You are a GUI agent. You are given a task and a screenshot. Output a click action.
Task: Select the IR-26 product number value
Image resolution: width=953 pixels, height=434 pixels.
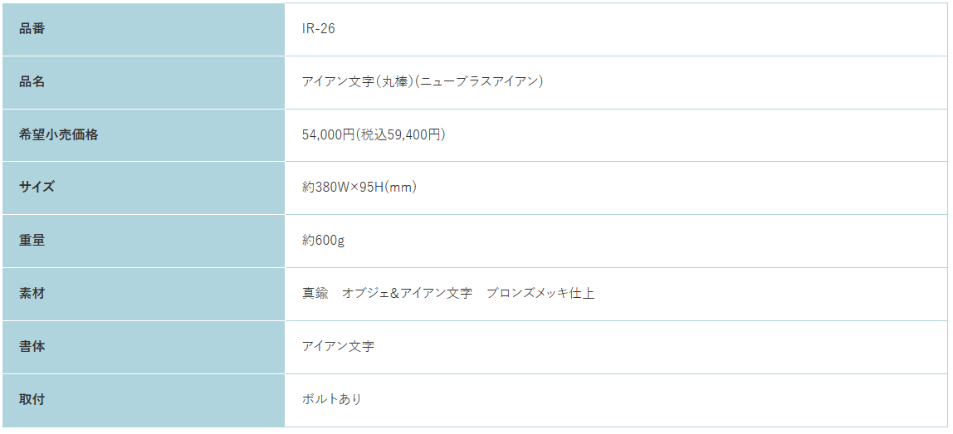click(318, 29)
